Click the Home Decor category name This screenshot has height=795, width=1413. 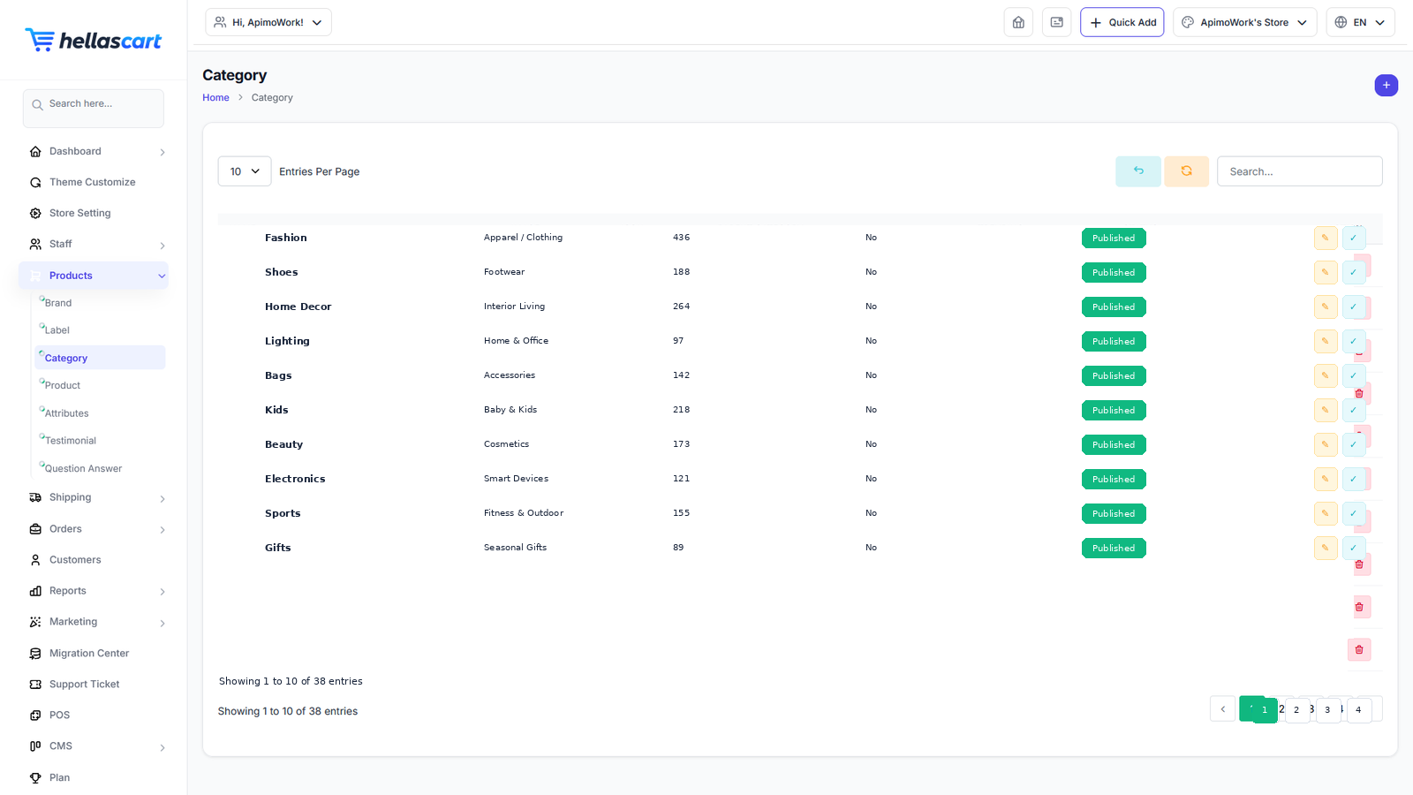point(298,307)
